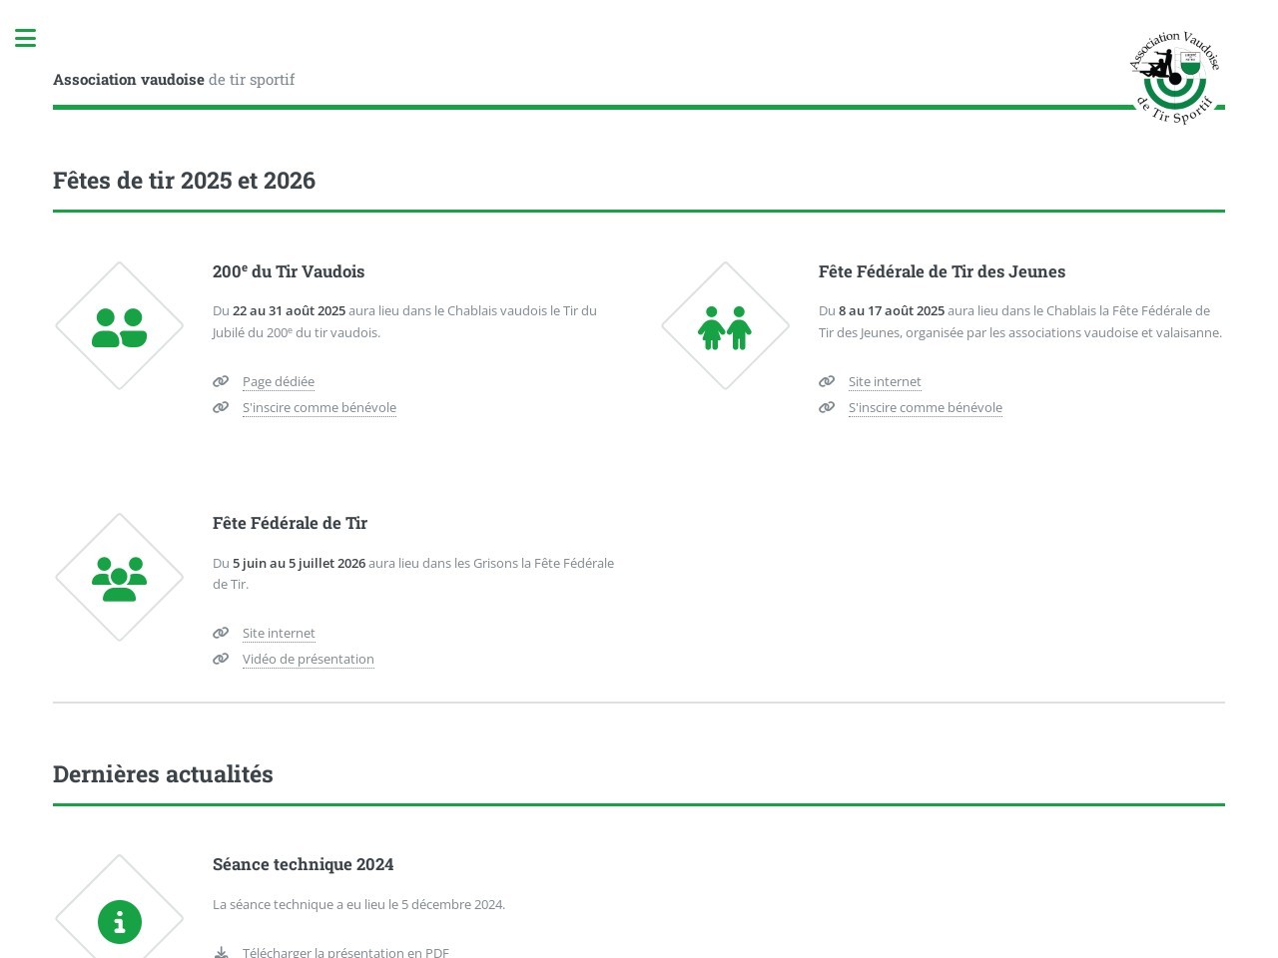Open S'inscrire comme bénévole under Fête des Jeunes

click(926, 408)
